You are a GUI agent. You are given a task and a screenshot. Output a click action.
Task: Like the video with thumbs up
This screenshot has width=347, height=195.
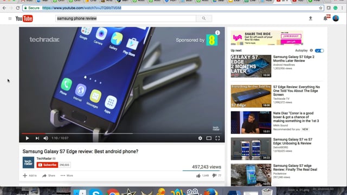point(198,175)
